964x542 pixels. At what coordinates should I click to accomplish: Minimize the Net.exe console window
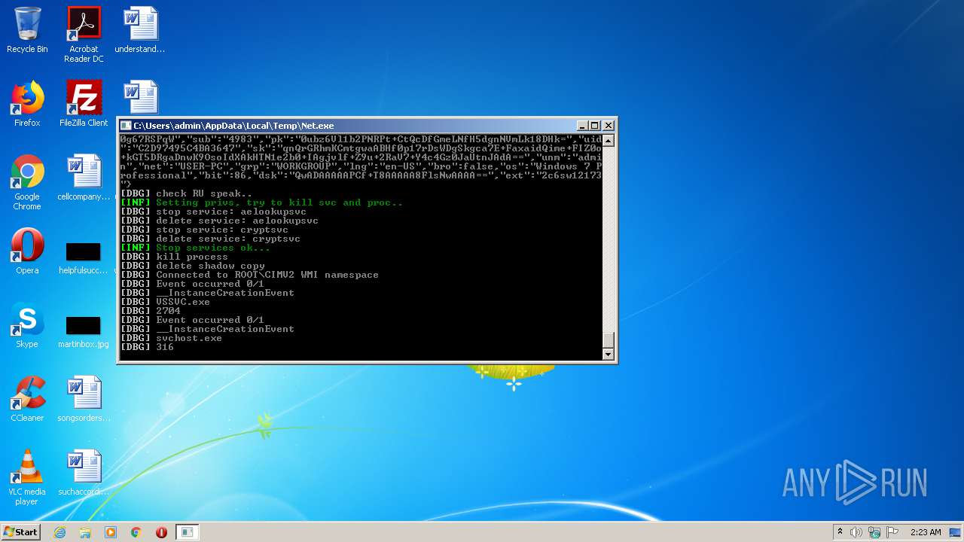[x=582, y=126]
